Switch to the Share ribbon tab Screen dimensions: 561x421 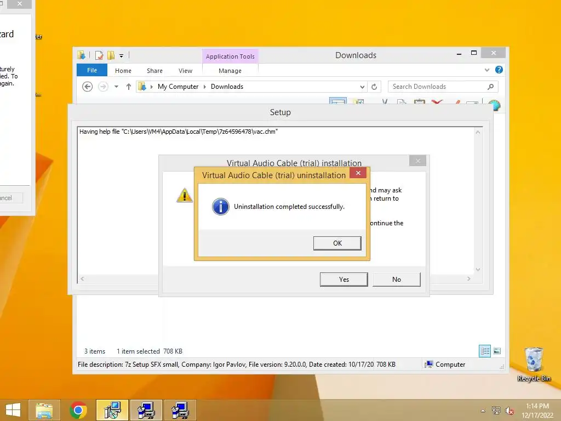(x=154, y=71)
